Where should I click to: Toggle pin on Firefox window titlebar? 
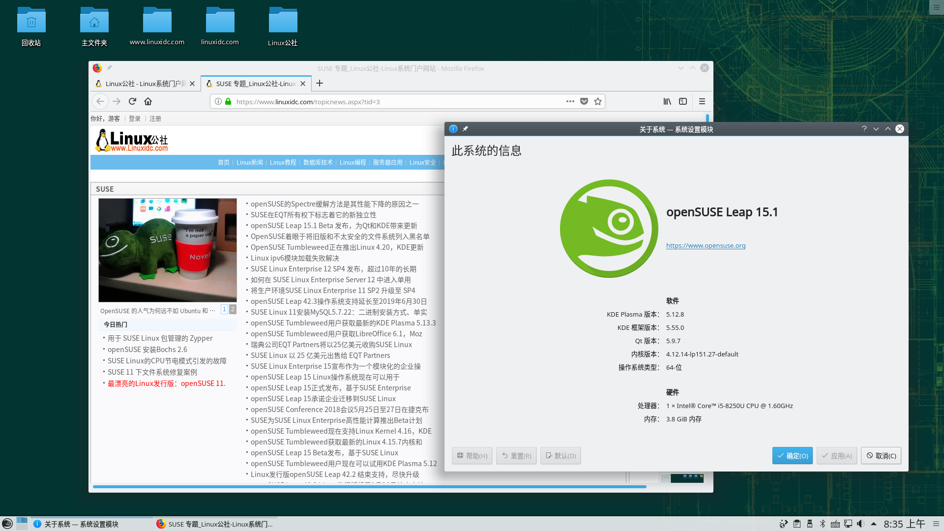[110, 68]
